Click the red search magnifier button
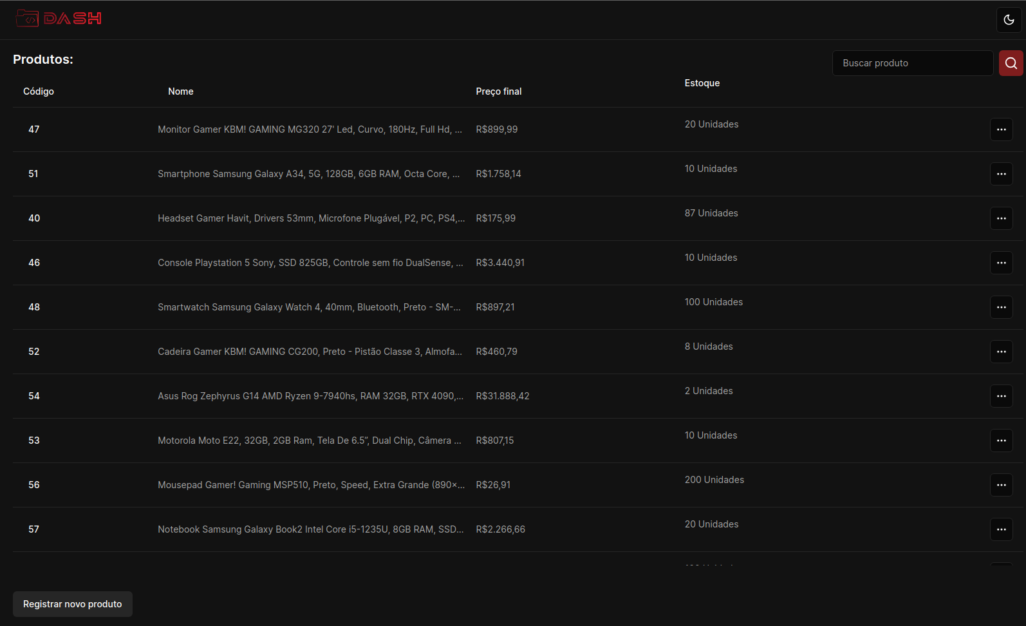The image size is (1026, 626). (1011, 63)
